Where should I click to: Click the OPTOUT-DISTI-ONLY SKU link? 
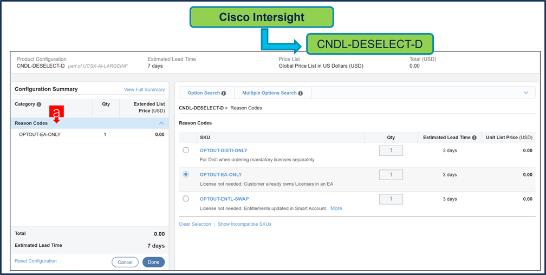[224, 150]
